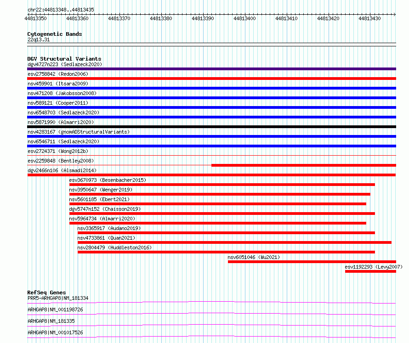Viewport: 409px width, 343px height.
Task: Click the blue bar for nsv6546711
Action: click(211, 146)
